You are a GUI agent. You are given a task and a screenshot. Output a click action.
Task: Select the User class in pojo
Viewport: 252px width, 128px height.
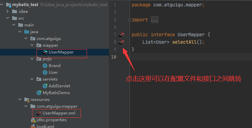53,72
